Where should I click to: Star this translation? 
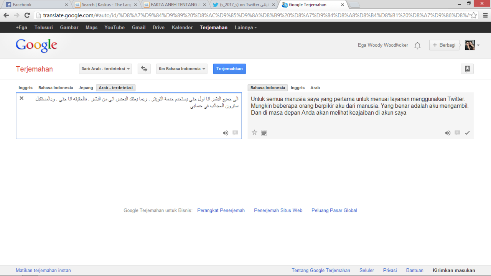click(x=254, y=133)
